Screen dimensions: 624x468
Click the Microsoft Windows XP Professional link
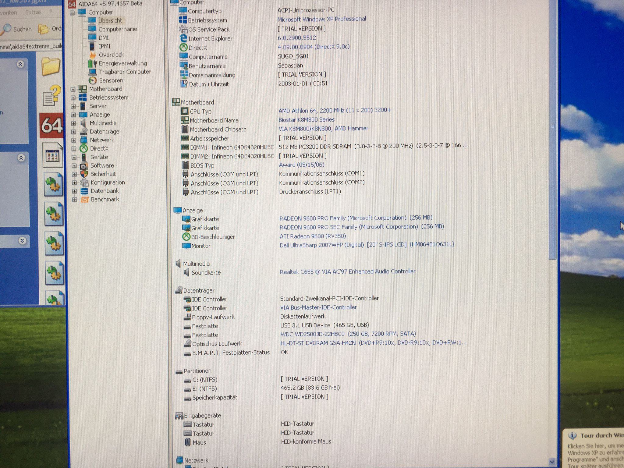pyautogui.click(x=321, y=19)
